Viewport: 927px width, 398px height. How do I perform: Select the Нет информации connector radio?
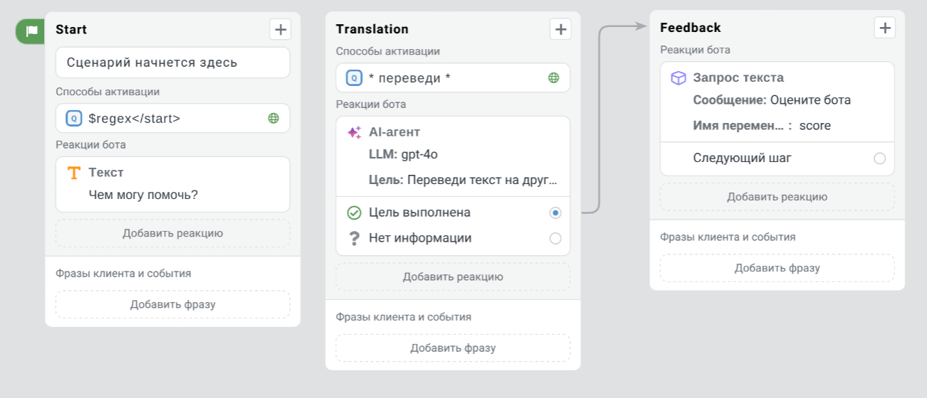point(555,239)
